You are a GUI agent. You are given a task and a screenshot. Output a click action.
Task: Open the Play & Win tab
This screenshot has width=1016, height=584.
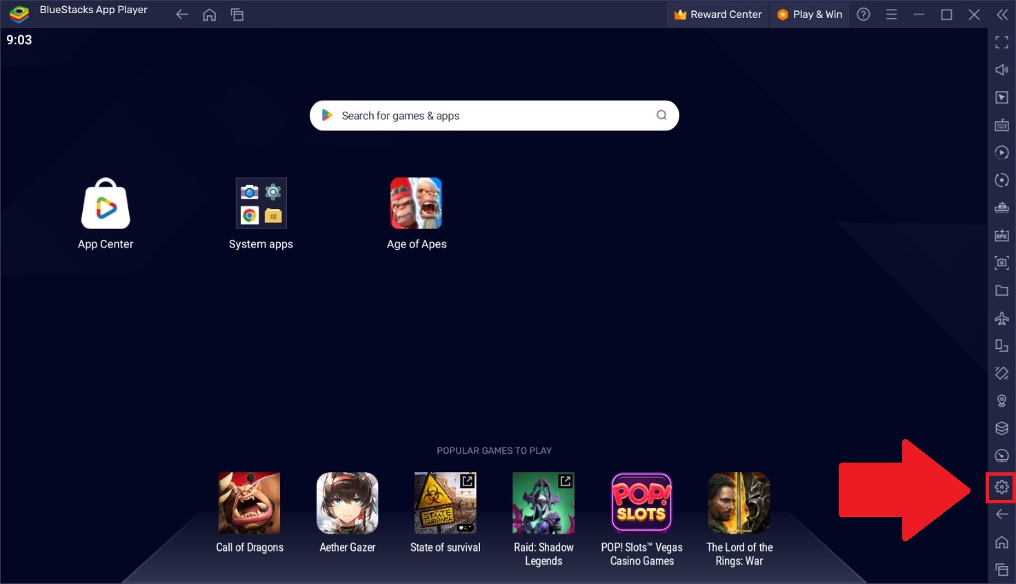click(x=810, y=14)
